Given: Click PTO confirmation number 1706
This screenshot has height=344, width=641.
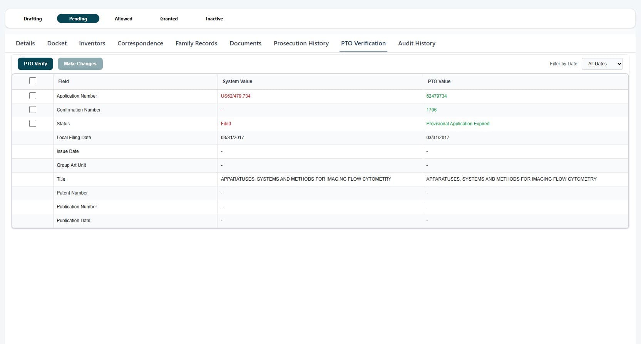Looking at the screenshot, I should tap(431, 110).
